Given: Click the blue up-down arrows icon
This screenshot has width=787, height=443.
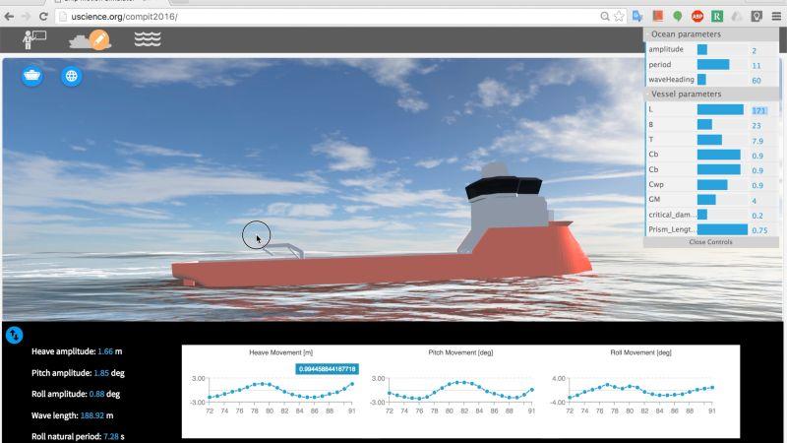Looking at the screenshot, I should point(14,335).
